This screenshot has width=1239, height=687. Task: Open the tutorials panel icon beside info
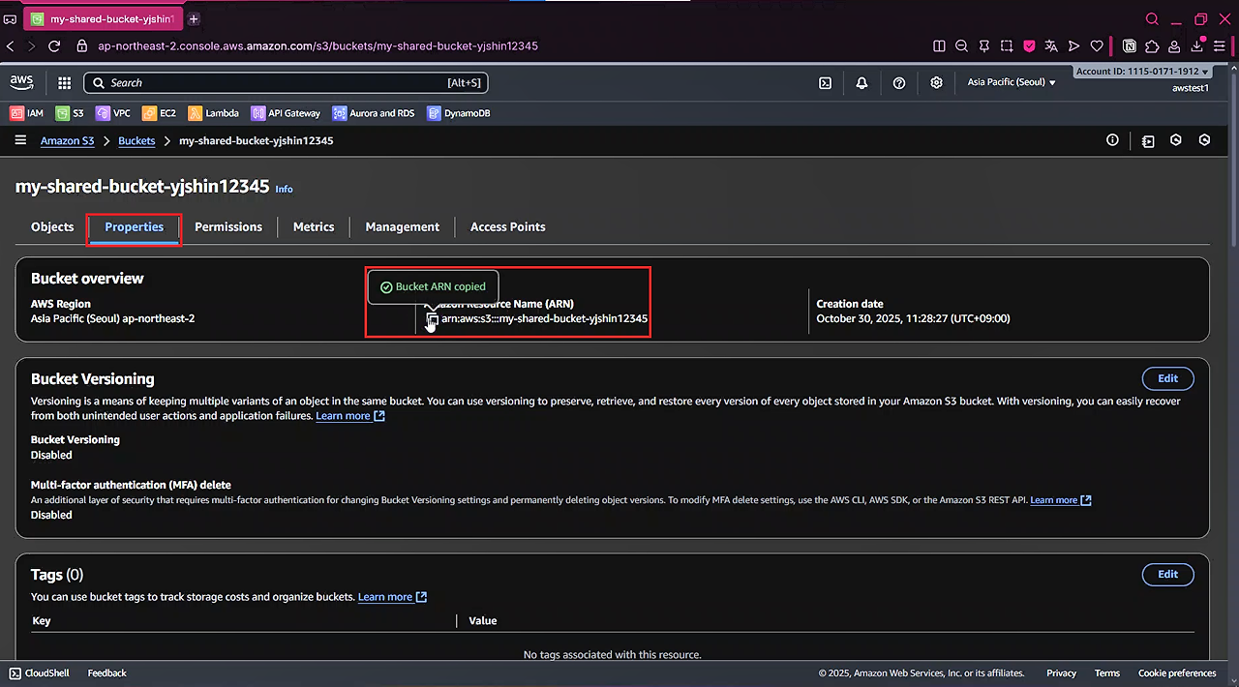point(1148,141)
